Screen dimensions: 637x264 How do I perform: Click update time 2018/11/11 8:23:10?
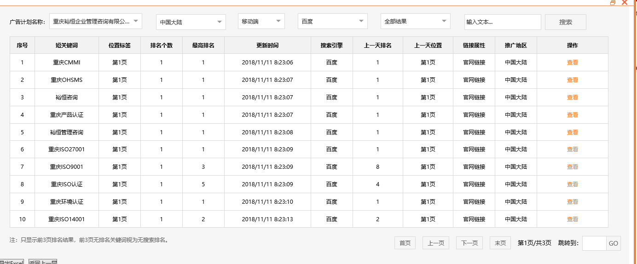267,202
